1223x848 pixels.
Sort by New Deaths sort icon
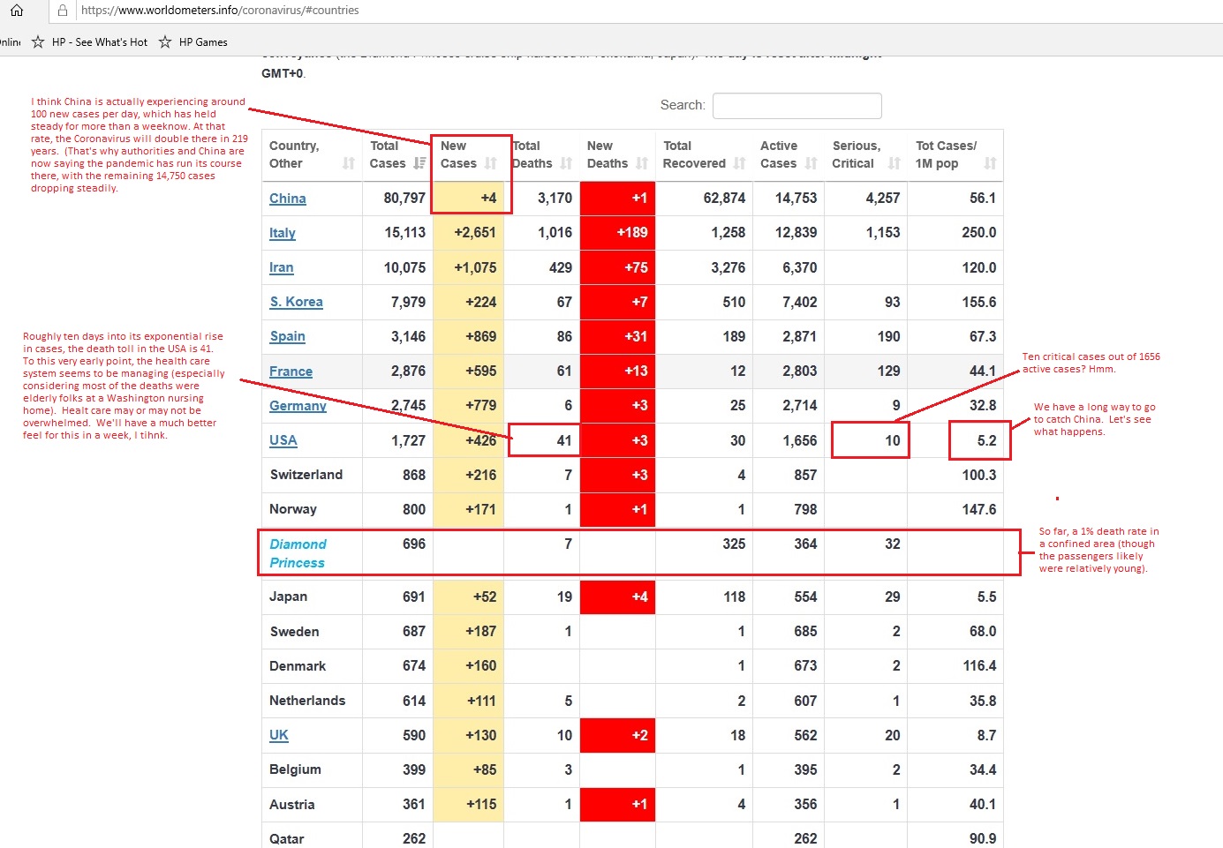tap(642, 163)
